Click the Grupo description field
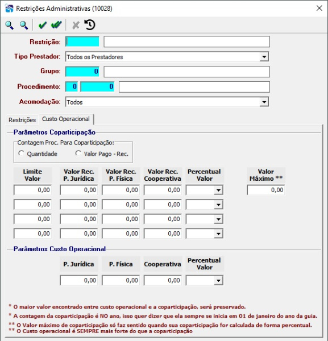Screen dimensions: 328x341 pyautogui.click(x=186, y=72)
